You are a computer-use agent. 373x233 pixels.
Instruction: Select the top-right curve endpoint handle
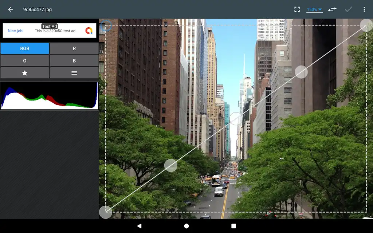pyautogui.click(x=366, y=25)
